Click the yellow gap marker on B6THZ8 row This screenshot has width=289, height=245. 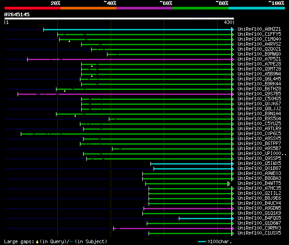tap(65, 91)
